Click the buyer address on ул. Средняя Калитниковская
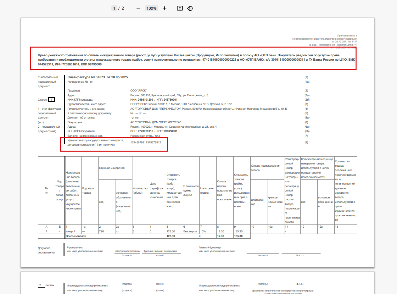Screen dimensions: 397x294 tap(173, 127)
